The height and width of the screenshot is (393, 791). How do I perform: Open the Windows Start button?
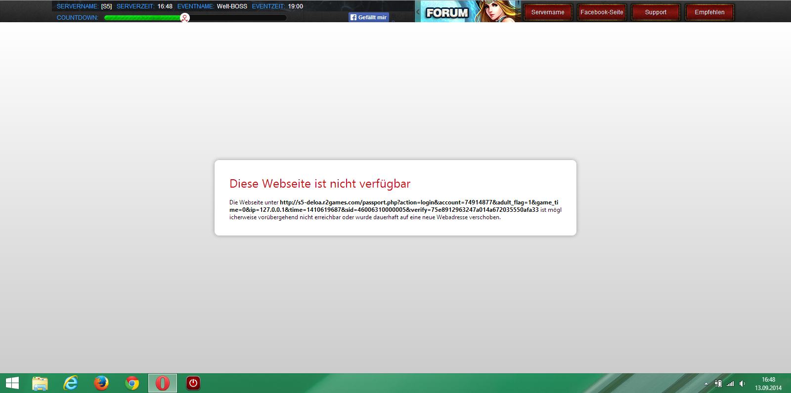[12, 383]
